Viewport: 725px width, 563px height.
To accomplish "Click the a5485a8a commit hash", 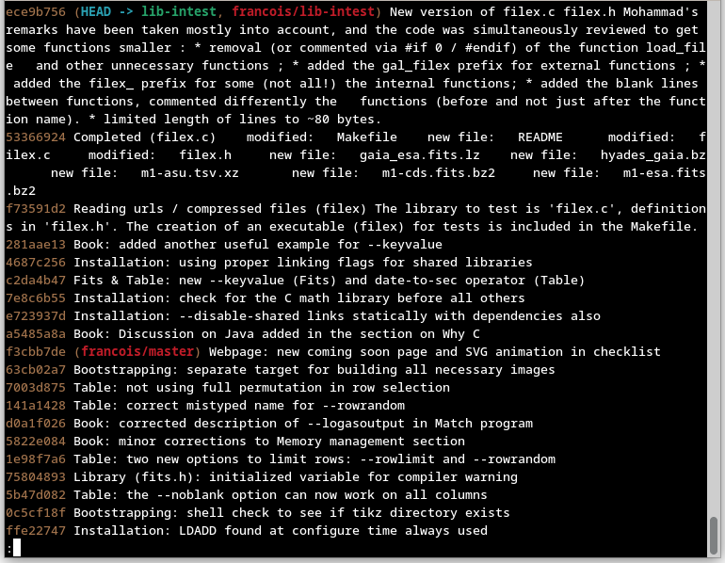I will click(x=36, y=334).
